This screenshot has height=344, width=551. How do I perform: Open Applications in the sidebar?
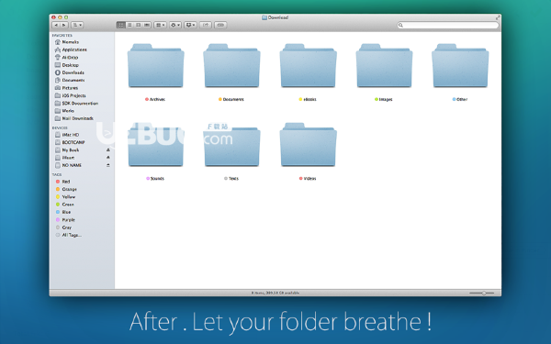71,50
